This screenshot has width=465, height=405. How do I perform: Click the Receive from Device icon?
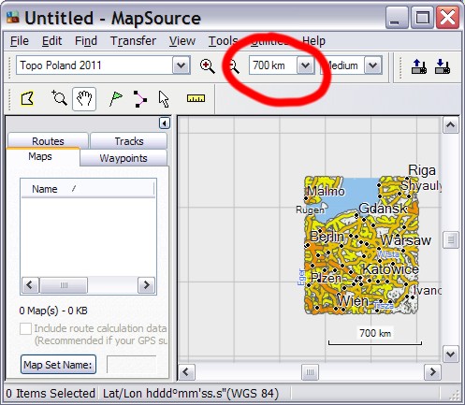coord(443,66)
